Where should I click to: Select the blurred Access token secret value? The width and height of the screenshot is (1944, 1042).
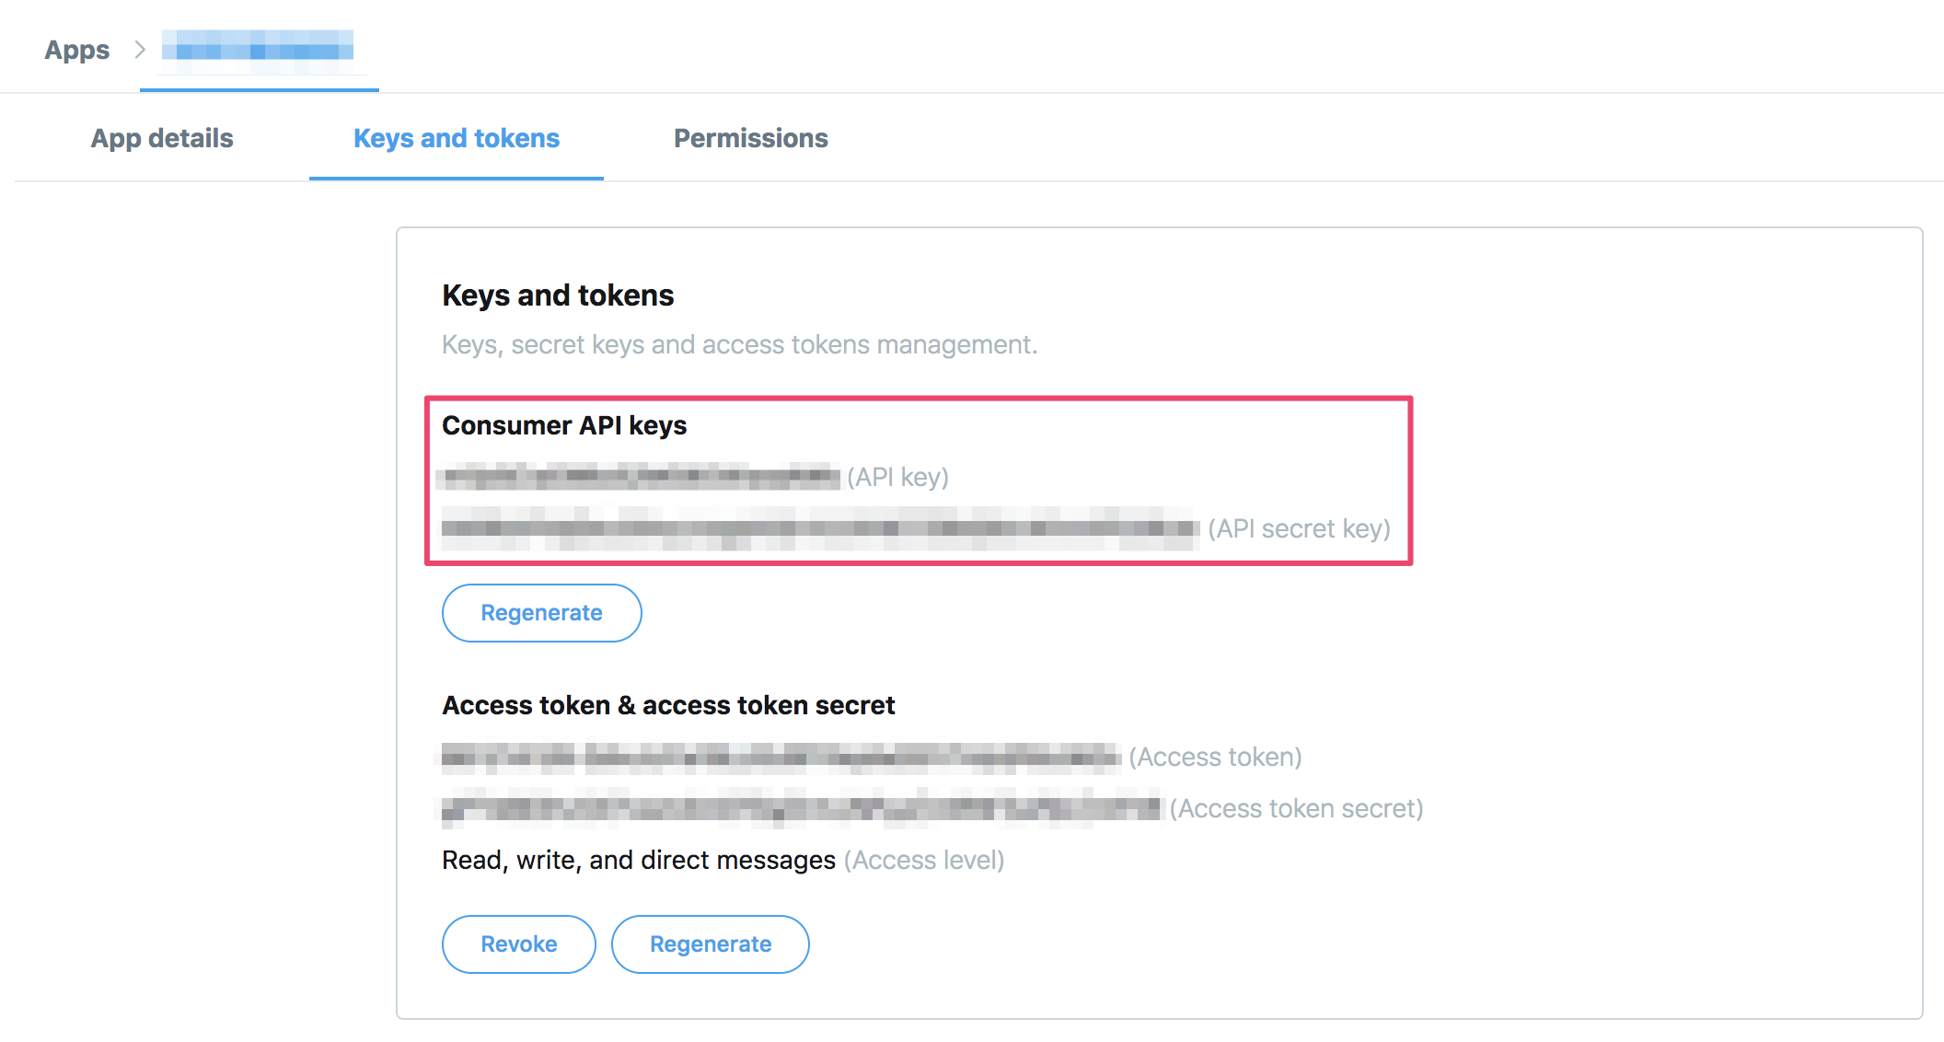click(801, 808)
